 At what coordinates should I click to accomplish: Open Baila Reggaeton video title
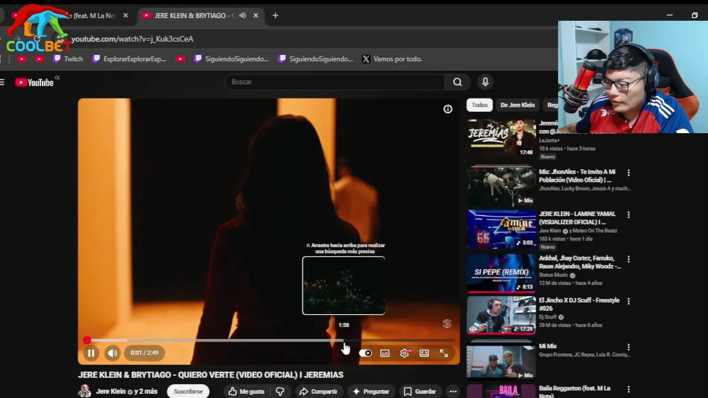(x=574, y=391)
